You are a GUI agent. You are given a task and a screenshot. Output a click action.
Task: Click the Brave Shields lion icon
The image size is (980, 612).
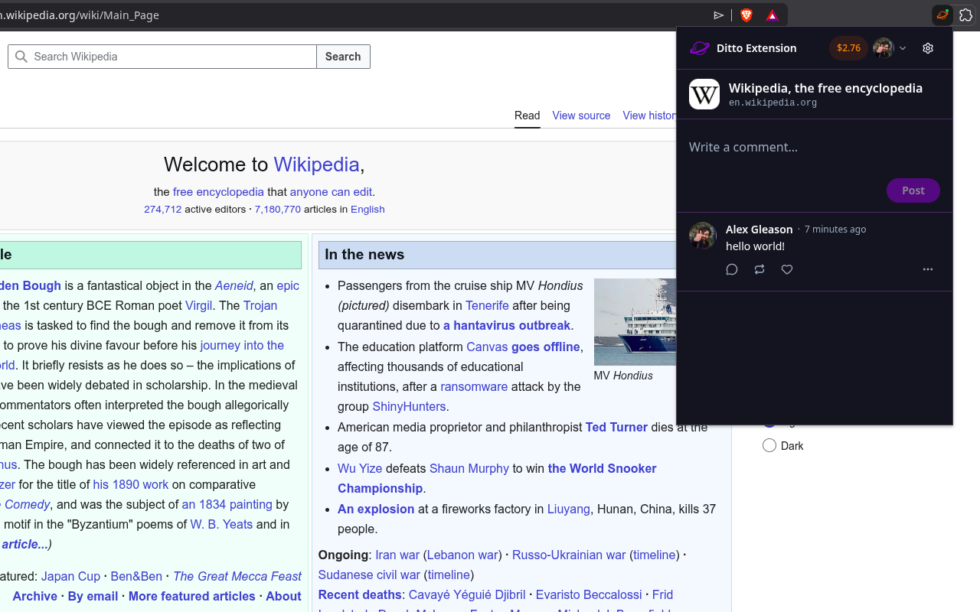click(746, 15)
